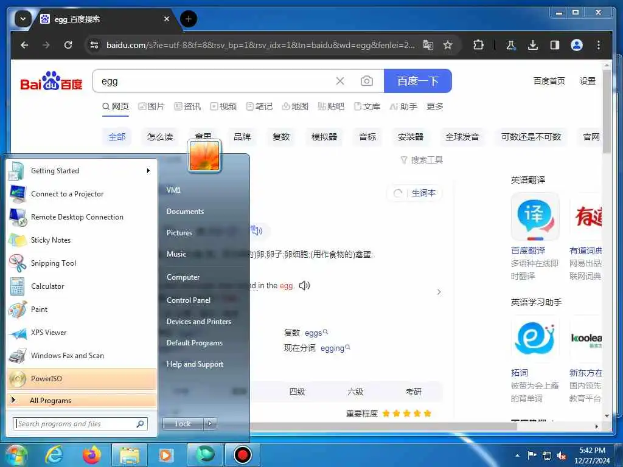Viewport: 623px width, 467px height.
Task: Reload the Baidu page
Action: coord(68,45)
